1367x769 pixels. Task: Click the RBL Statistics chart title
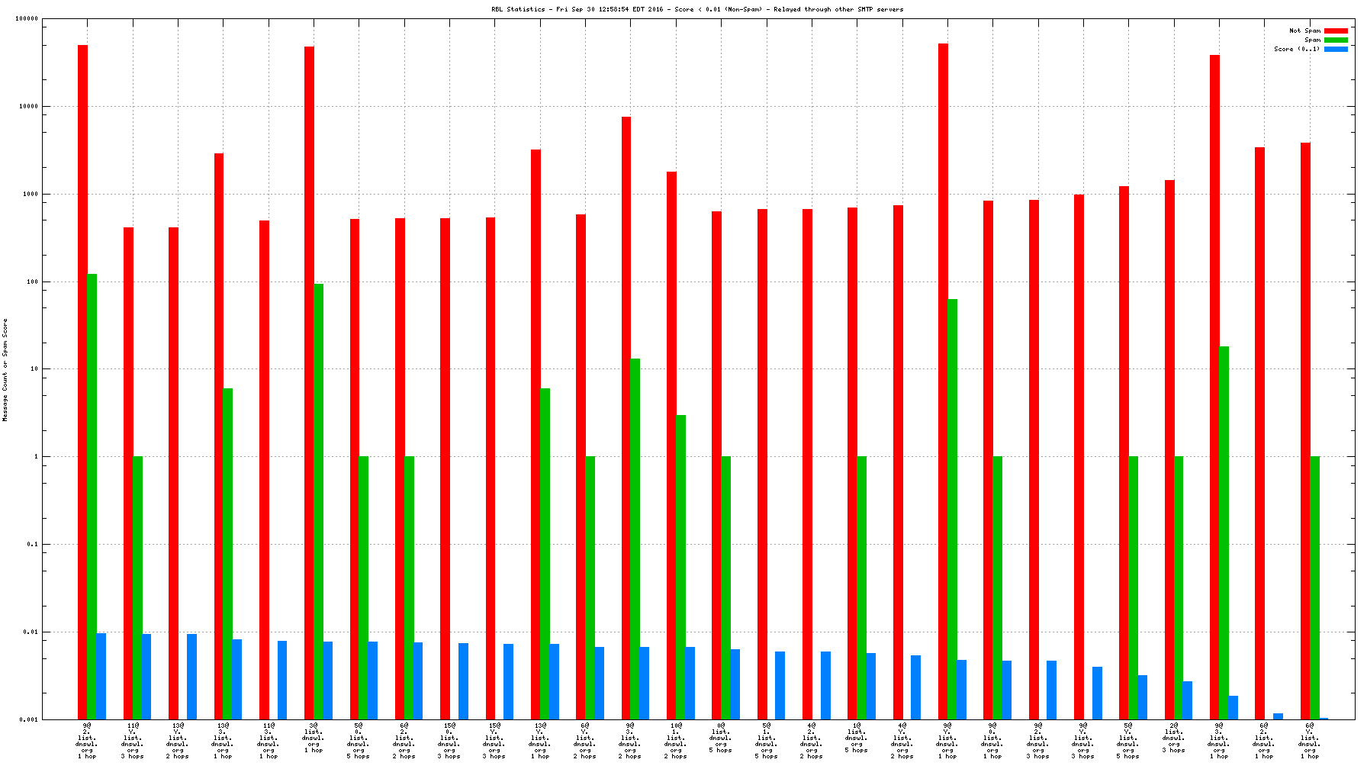(x=696, y=10)
